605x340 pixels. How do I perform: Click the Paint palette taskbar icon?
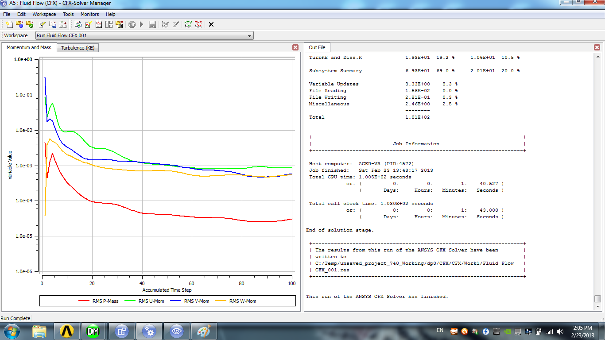(204, 331)
